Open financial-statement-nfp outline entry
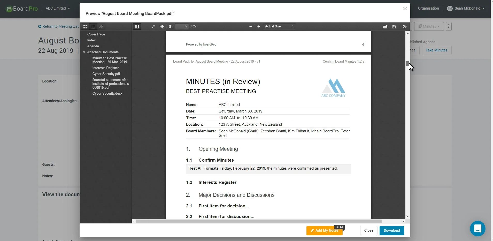Viewport: 493px width, 241px height. point(111,84)
